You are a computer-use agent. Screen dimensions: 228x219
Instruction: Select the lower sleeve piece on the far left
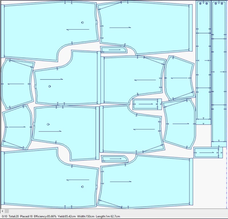pyautogui.click(x=17, y=127)
